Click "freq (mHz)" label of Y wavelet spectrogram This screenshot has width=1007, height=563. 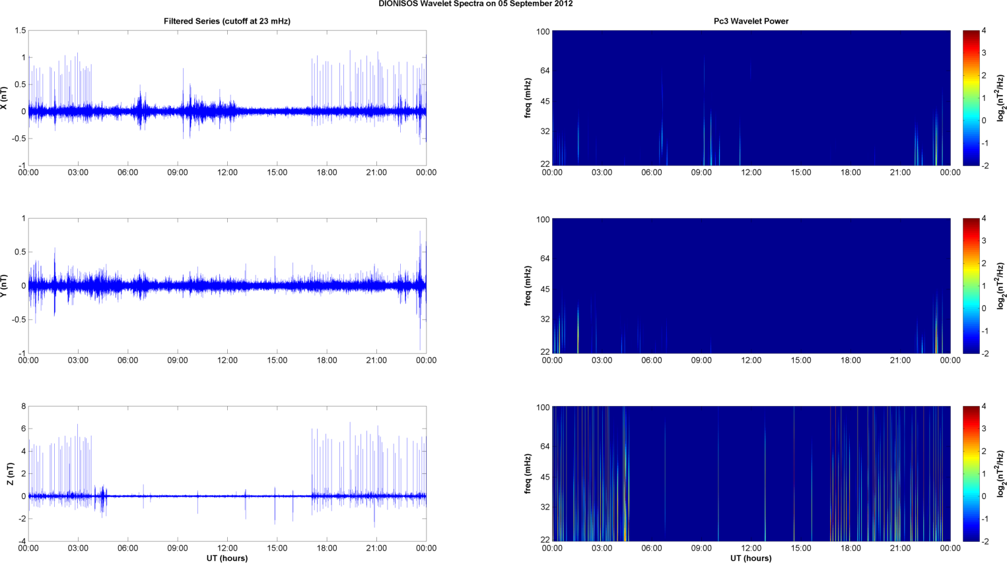pos(528,286)
